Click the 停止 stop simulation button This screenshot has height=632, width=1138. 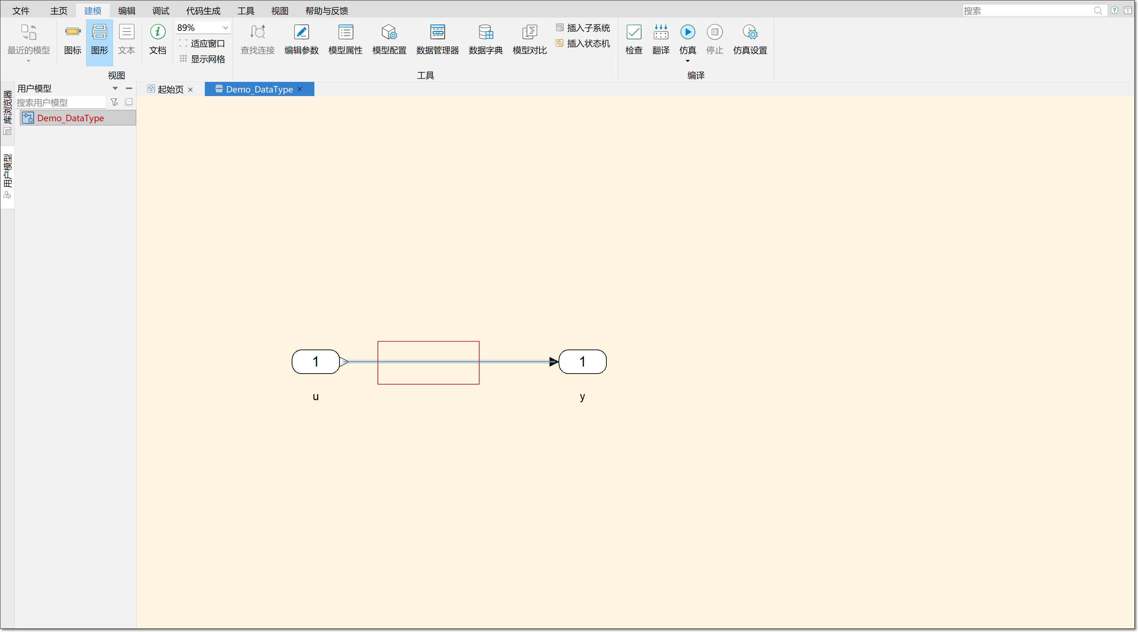(714, 40)
